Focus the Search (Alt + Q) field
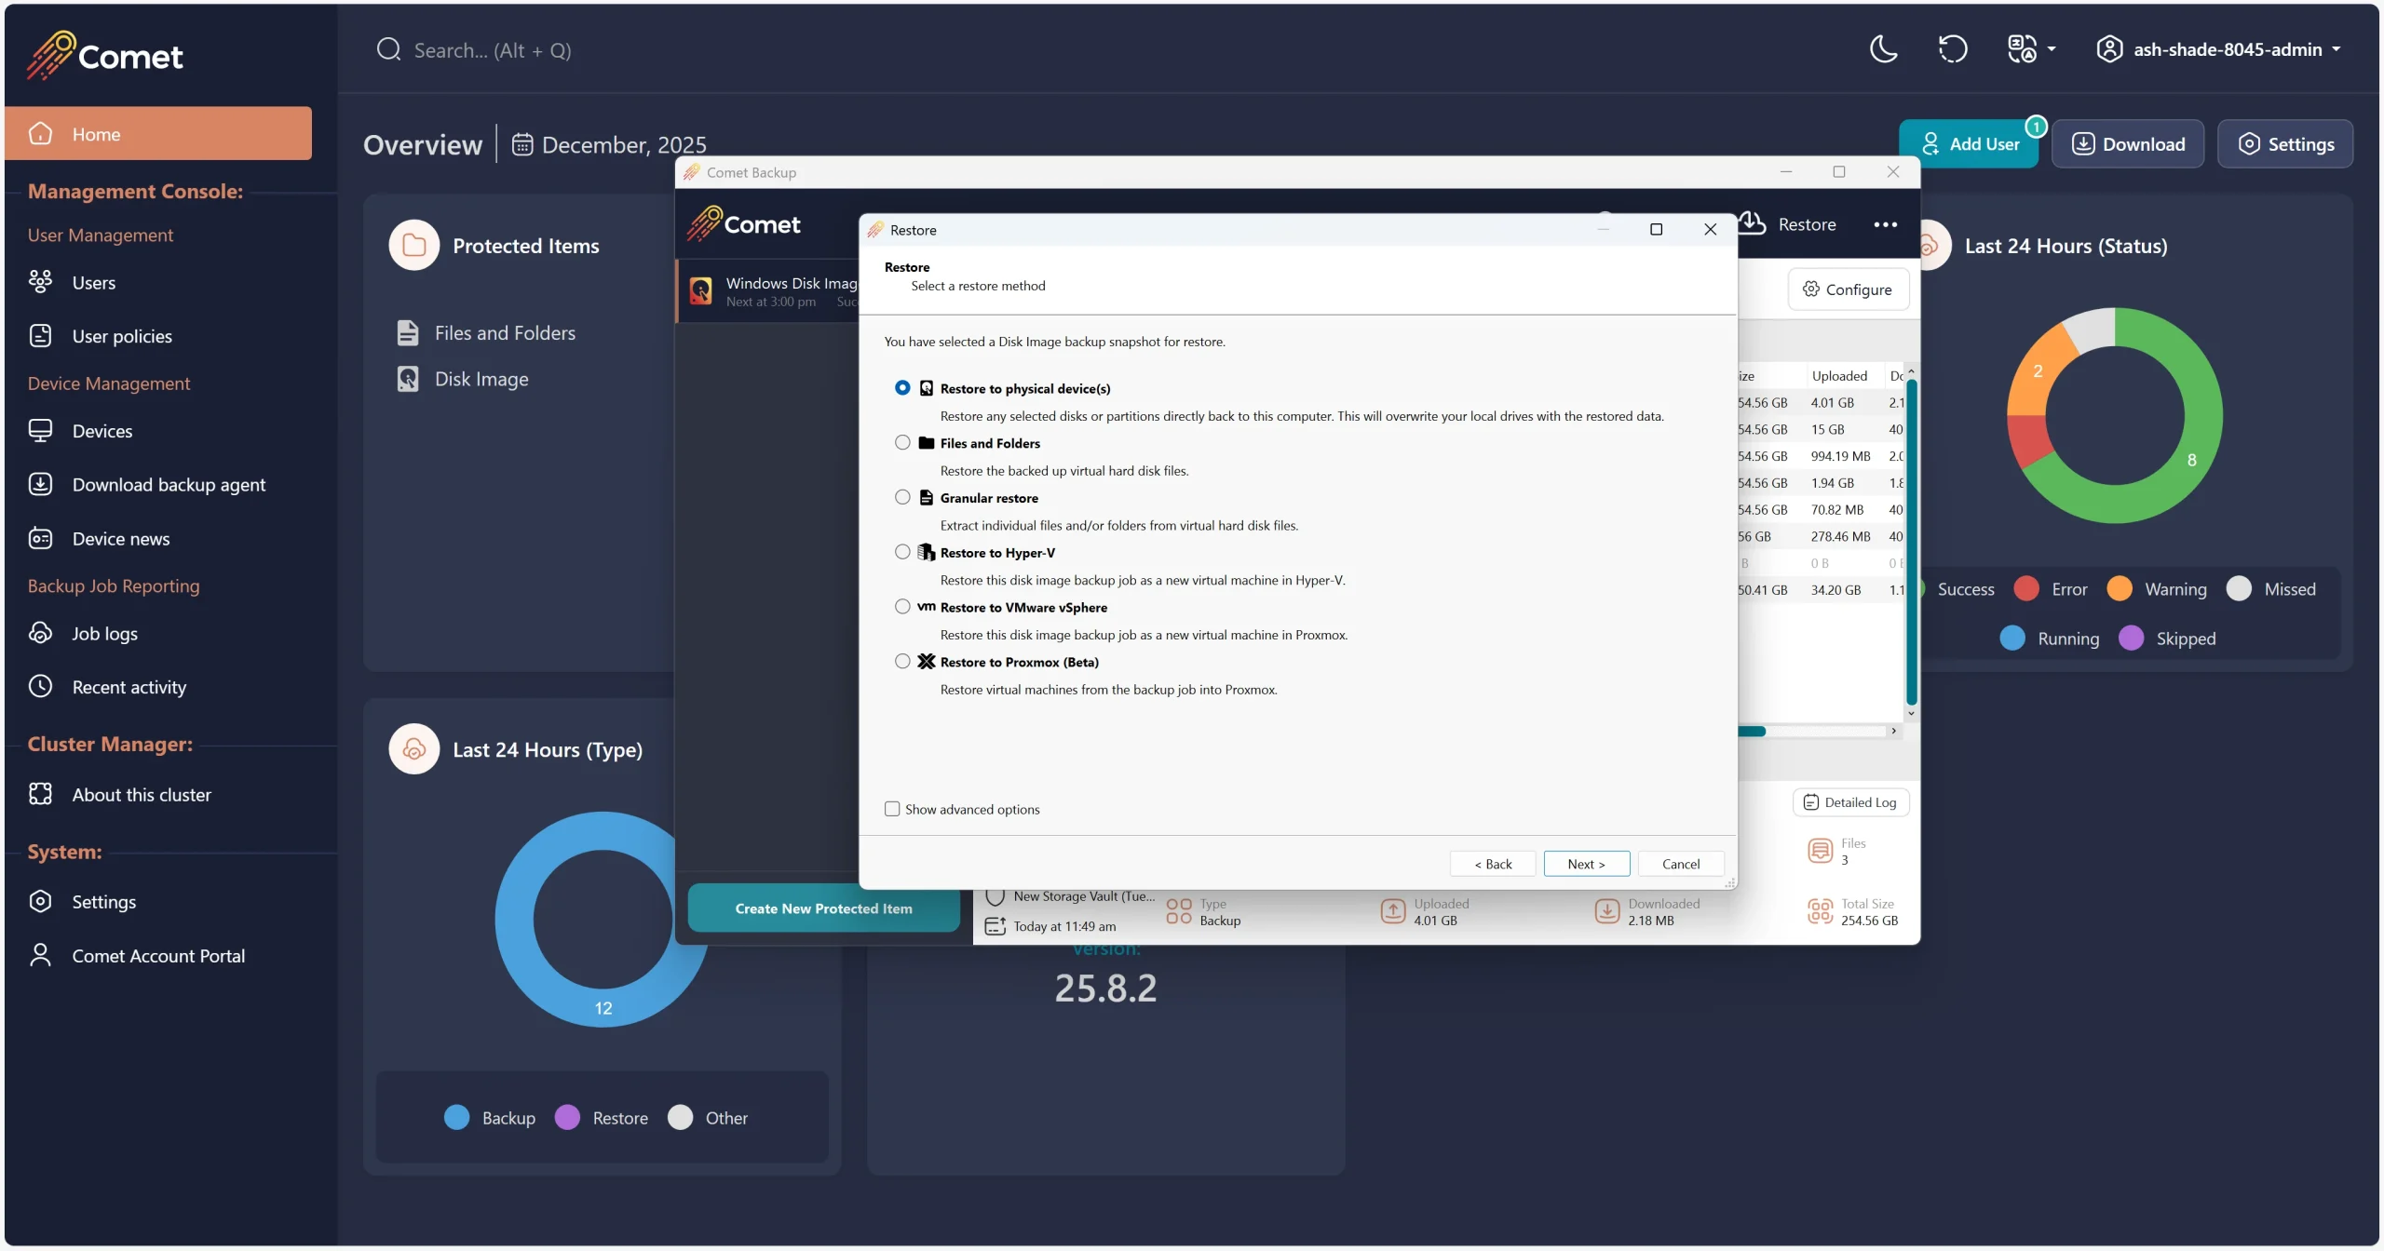Image resolution: width=2384 pixels, height=1251 pixels. point(492,50)
